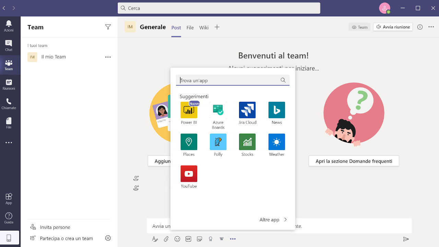Focus the Cerca search bar
The image size is (439, 247).
click(x=219, y=8)
